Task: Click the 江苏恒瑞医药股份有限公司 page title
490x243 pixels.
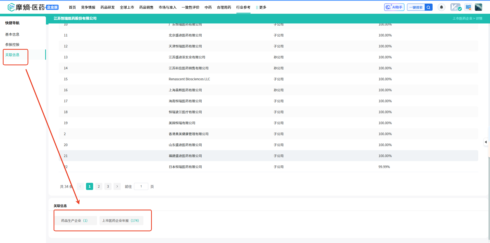Action: click(x=75, y=18)
